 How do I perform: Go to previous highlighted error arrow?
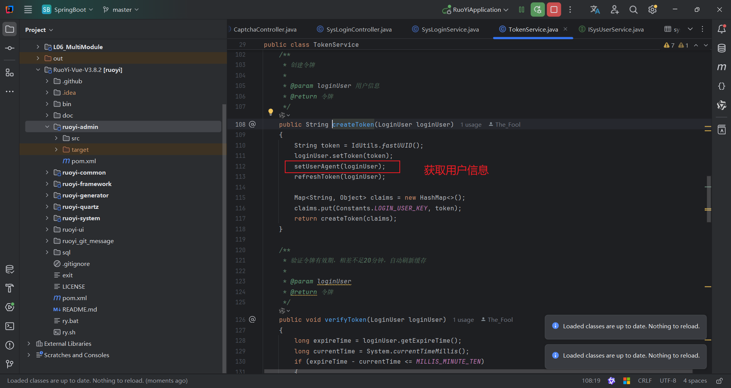[x=696, y=45]
